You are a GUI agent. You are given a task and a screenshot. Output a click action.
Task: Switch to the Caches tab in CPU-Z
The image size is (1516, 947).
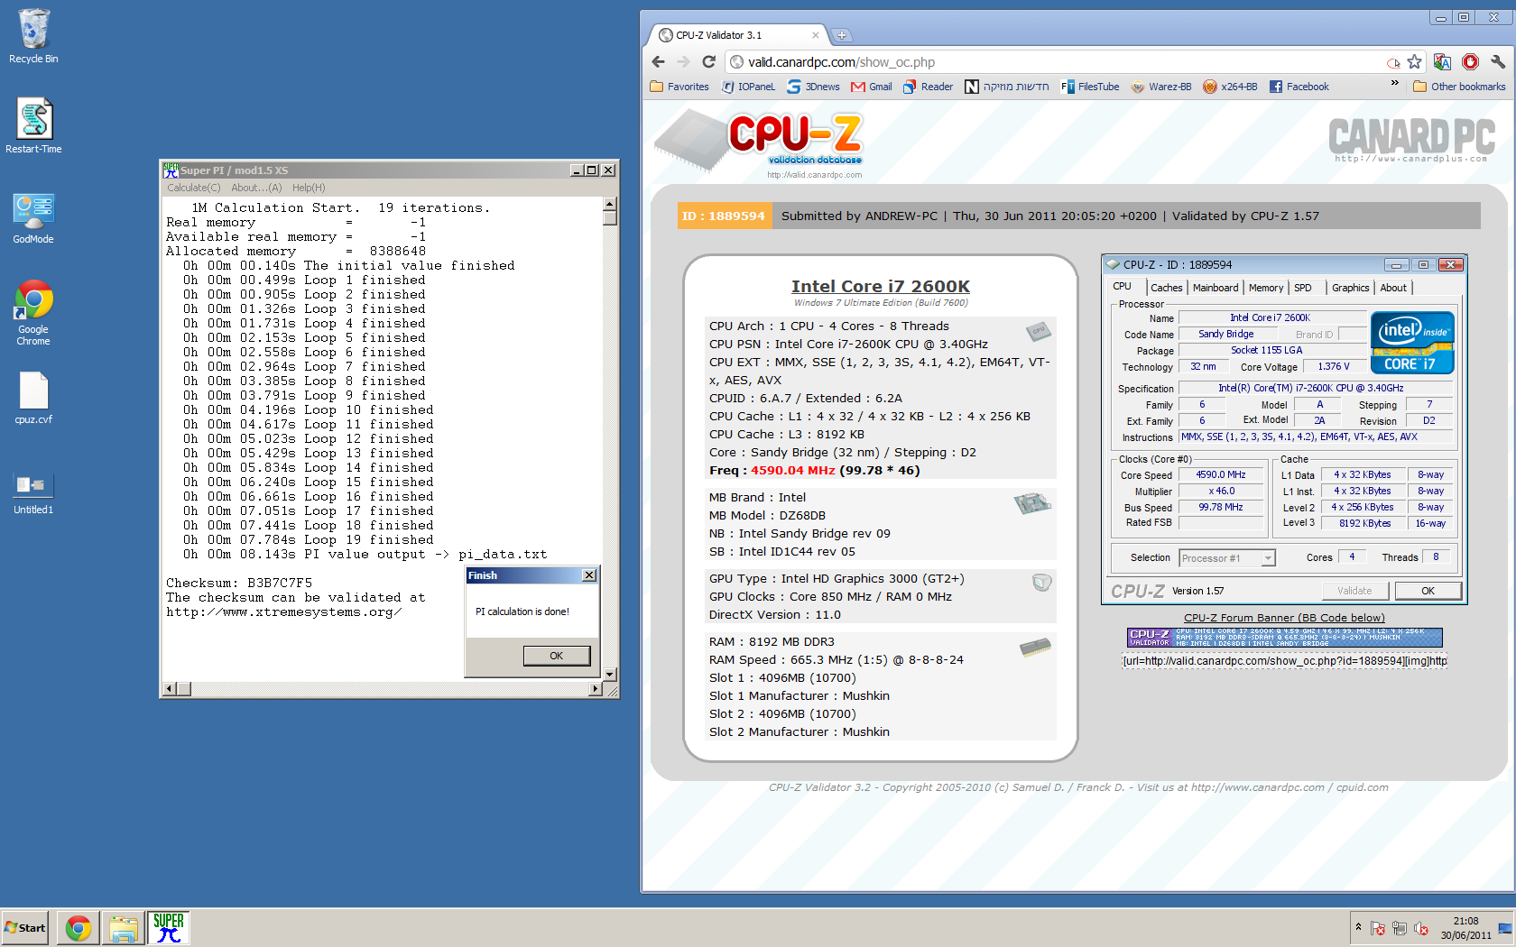point(1166,288)
